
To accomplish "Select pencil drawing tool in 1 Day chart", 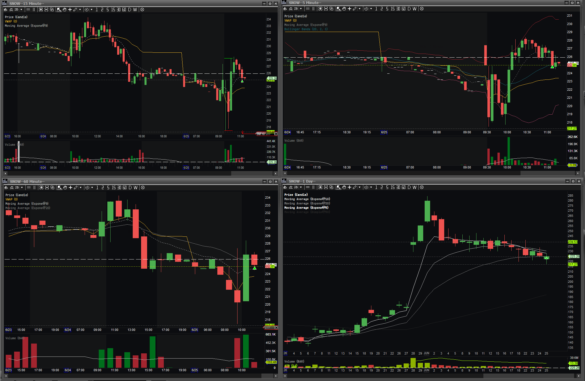I will click(355, 187).
